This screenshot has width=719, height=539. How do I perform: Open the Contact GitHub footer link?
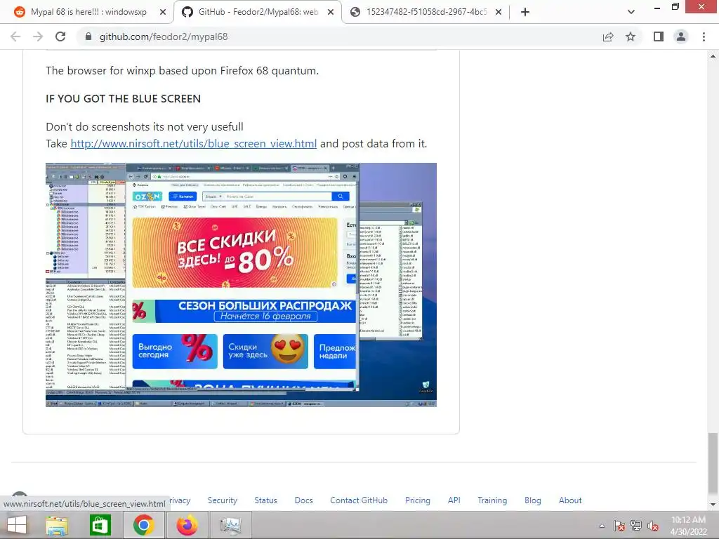point(359,500)
